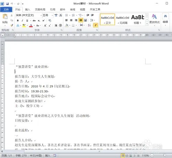Apply red font color (A with red bar)

[31, 25]
